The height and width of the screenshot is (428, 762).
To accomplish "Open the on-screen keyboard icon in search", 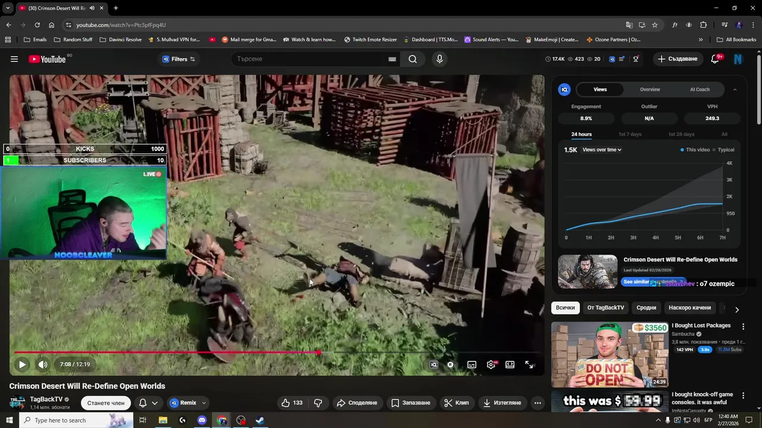I will [x=392, y=59].
